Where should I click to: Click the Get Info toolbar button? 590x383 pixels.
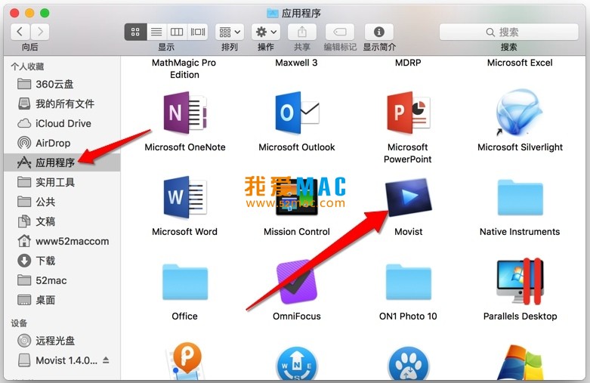pyautogui.click(x=378, y=32)
